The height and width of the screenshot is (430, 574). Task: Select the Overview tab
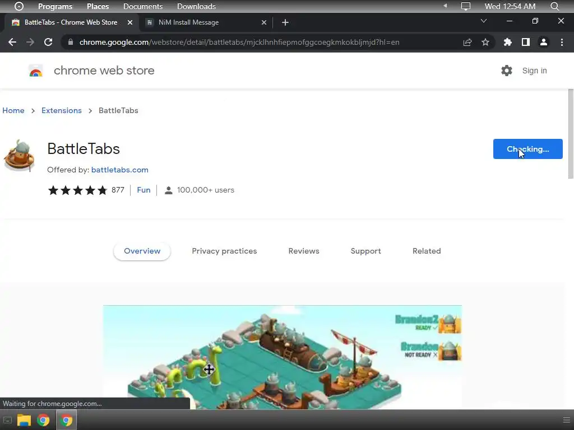click(x=142, y=251)
